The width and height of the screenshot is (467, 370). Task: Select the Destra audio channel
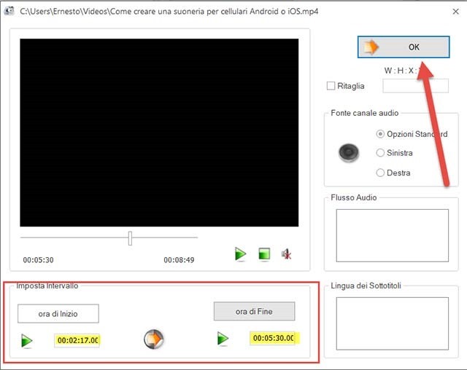pos(380,173)
